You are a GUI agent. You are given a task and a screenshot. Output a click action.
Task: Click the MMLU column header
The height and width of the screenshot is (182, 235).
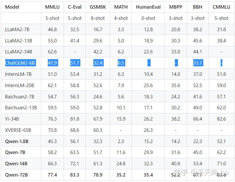[x=52, y=7]
